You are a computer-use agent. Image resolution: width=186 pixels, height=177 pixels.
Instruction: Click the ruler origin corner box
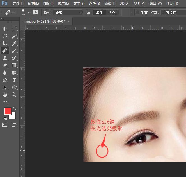(x=22, y=28)
